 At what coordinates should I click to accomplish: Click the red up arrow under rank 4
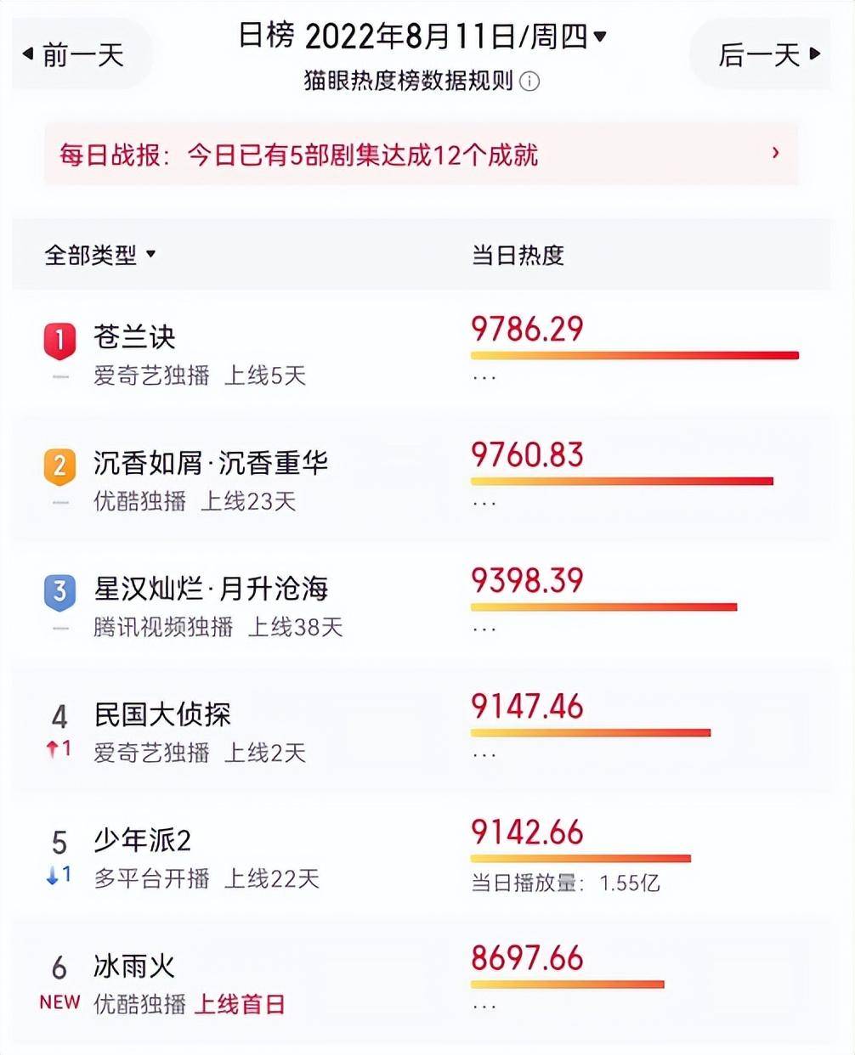(x=53, y=748)
